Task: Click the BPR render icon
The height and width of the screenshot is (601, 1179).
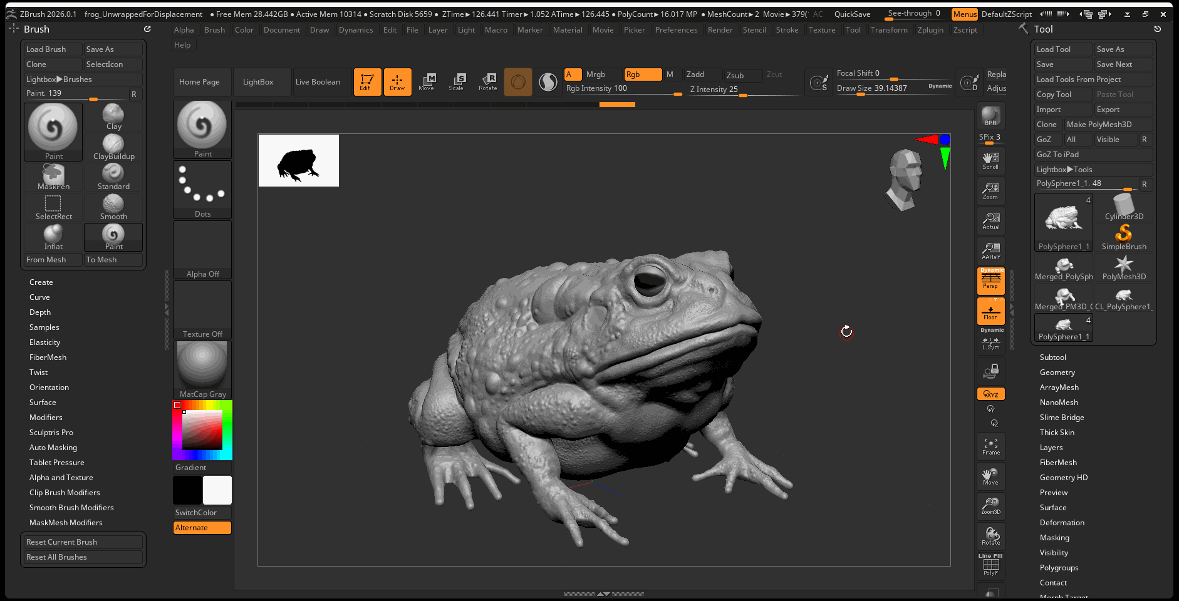Action: coord(990,116)
